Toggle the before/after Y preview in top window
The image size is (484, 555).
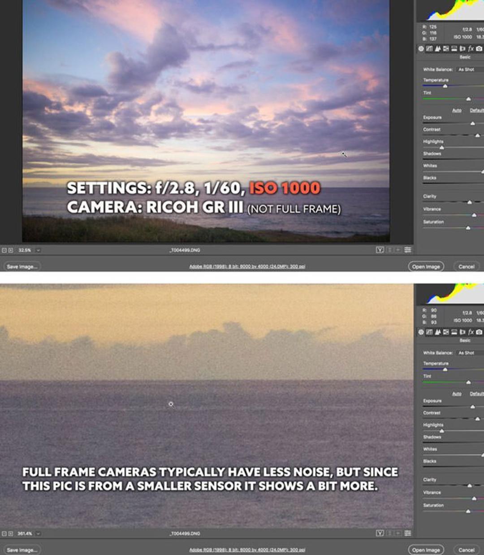(380, 249)
